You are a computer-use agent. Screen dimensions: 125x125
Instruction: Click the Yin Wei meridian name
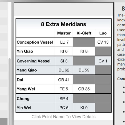[24, 108]
